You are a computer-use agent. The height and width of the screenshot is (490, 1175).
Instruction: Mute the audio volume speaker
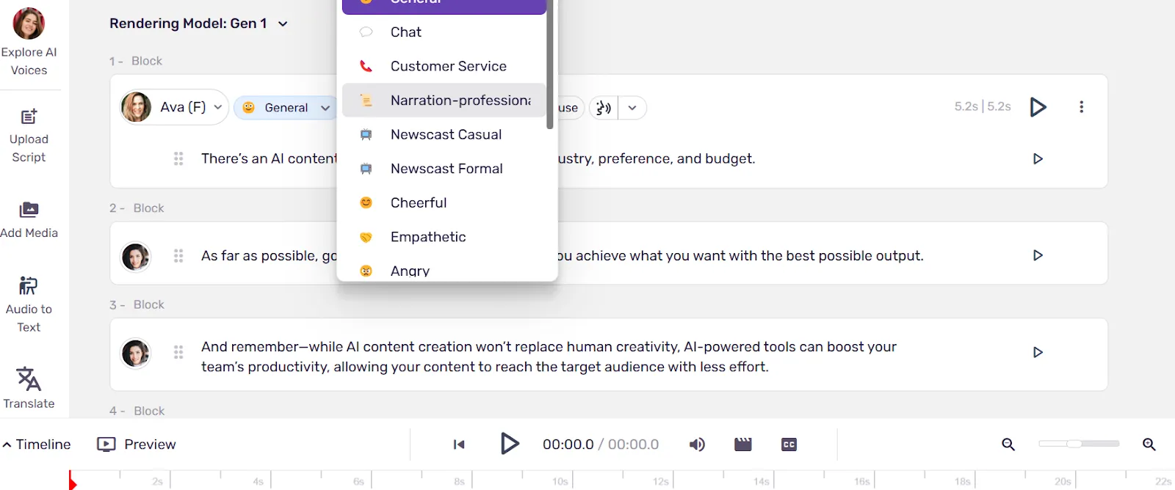point(697,445)
